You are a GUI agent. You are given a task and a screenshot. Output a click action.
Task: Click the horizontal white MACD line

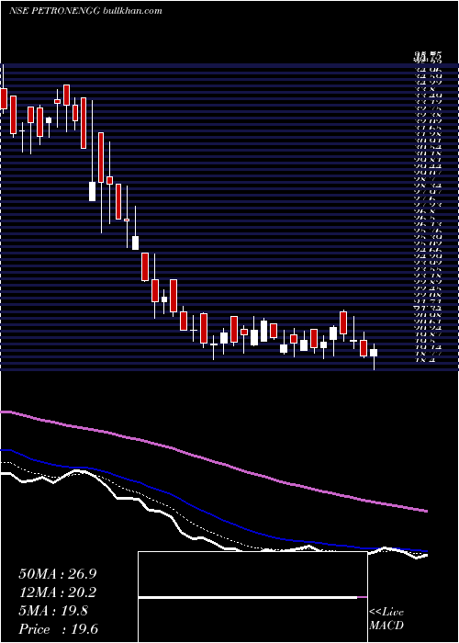coord(248,597)
